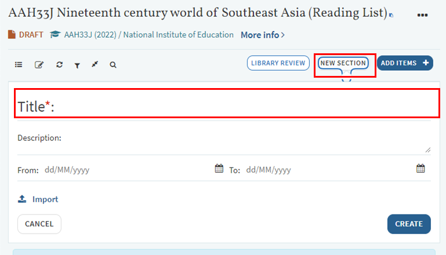446x255 pixels.
Task: Click the search magnifier icon
Action: 113,65
